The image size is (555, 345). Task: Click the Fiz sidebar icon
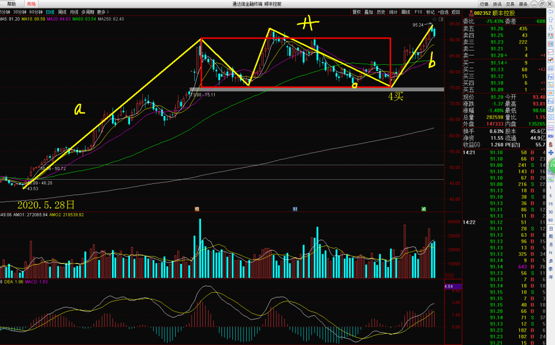551,101
